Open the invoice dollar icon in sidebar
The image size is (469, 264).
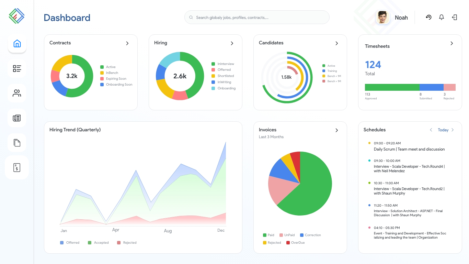point(17,167)
